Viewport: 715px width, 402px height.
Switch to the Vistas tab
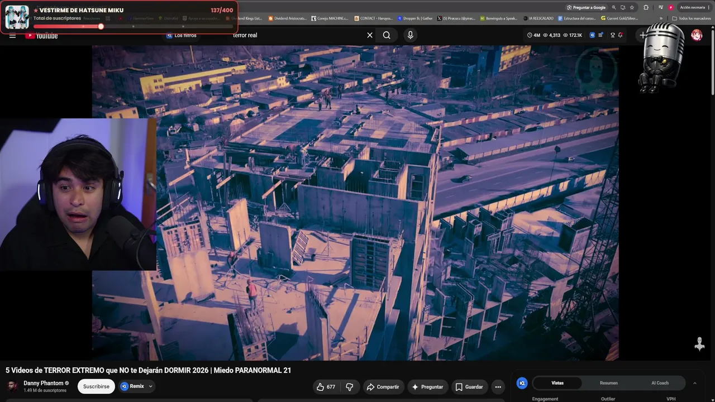pyautogui.click(x=557, y=383)
